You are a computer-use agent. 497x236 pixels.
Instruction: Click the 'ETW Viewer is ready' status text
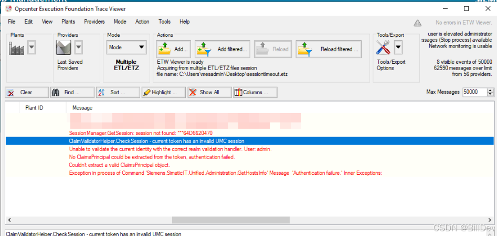coord(181,62)
